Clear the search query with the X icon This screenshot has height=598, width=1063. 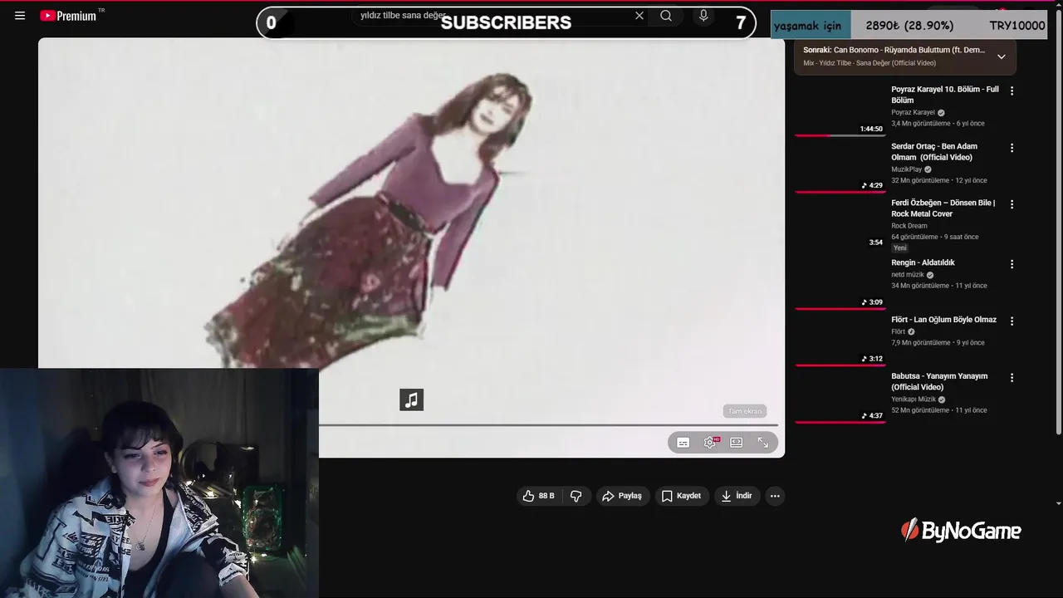639,16
